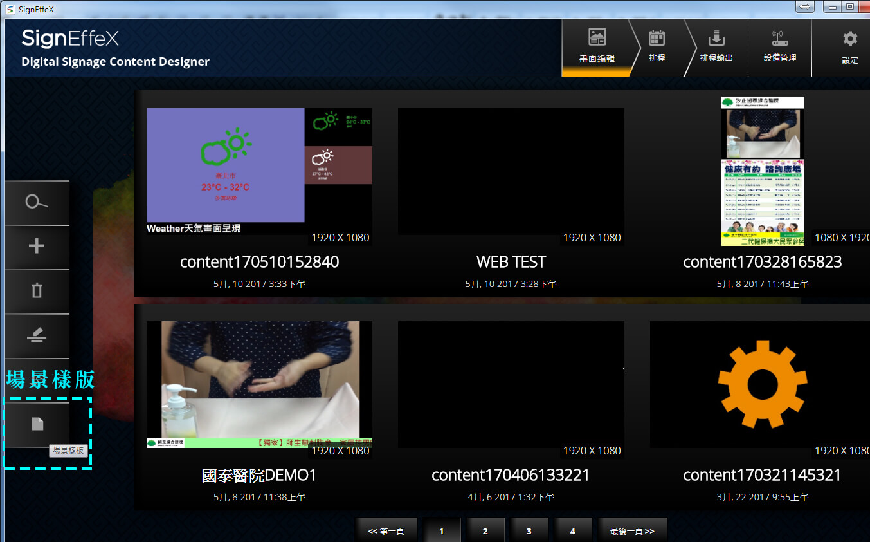Jump to page 4
870x542 pixels.
click(x=572, y=530)
